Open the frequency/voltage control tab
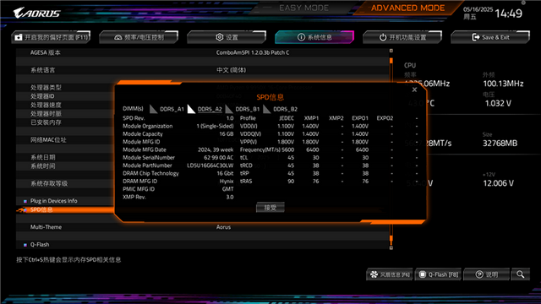 (139, 37)
